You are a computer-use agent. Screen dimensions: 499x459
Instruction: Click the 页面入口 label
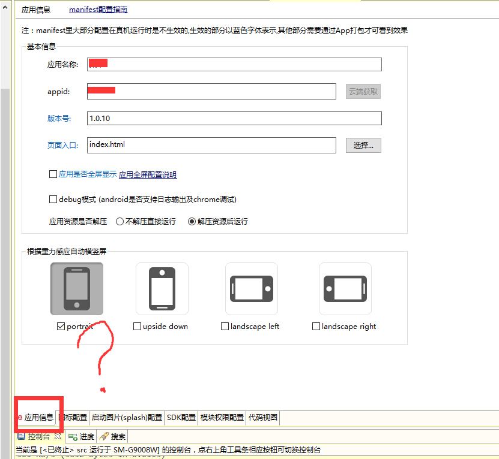tap(62, 145)
